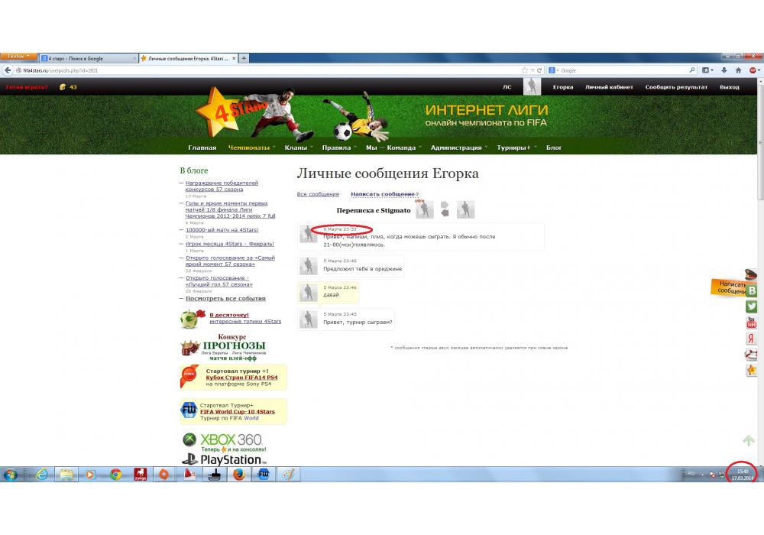Open Windows Explorer folder in the taskbar
Screen dimensions: 764x535
tap(66, 474)
